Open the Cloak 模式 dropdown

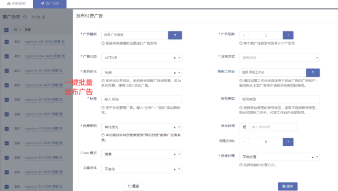141,154
